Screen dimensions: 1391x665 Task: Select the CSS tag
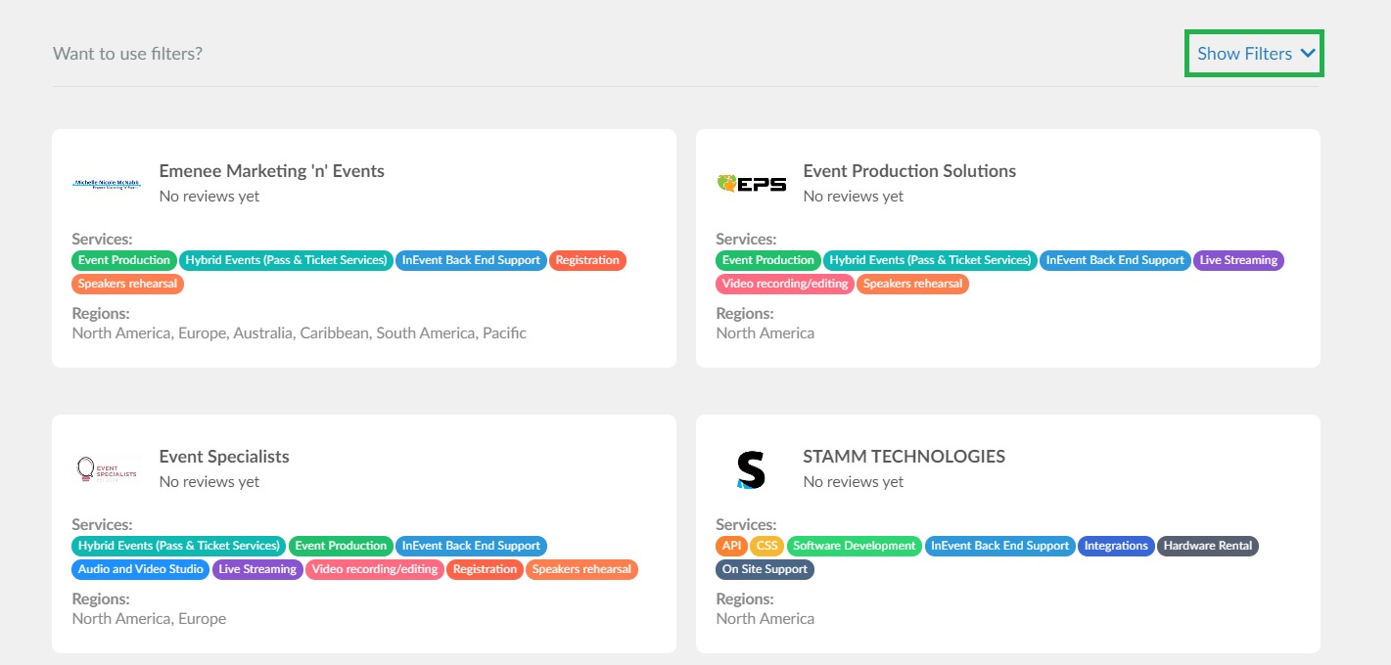767,546
